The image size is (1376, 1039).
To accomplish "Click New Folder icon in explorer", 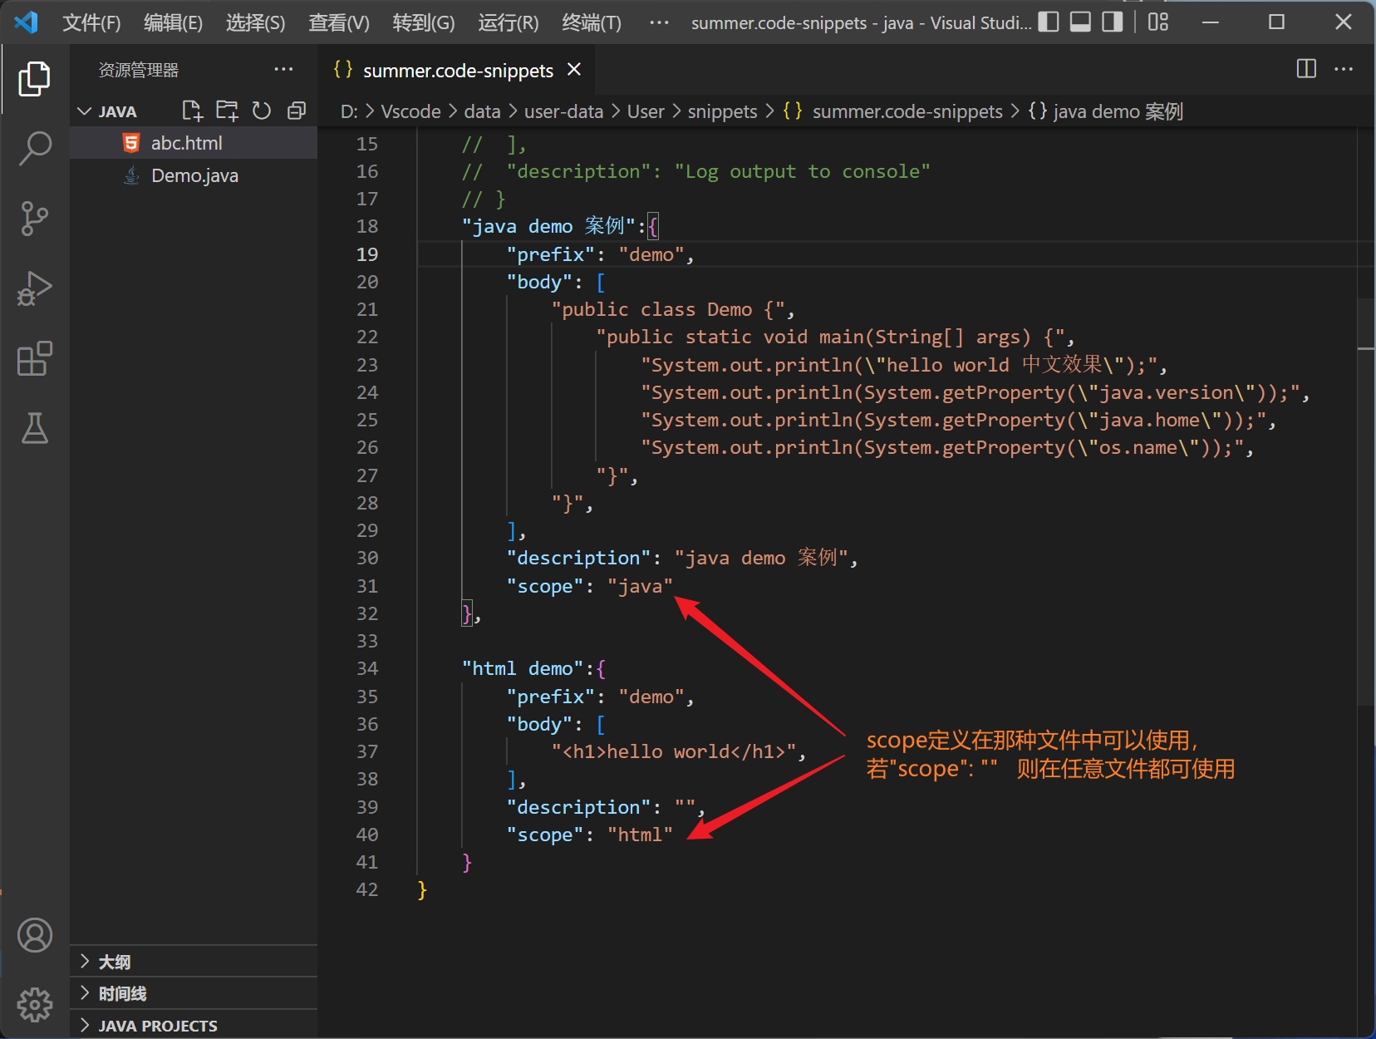I will 227,111.
